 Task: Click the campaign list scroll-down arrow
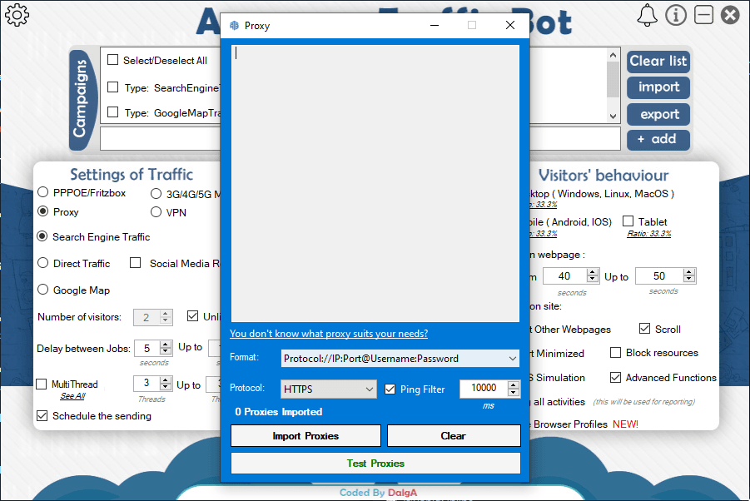tap(613, 117)
